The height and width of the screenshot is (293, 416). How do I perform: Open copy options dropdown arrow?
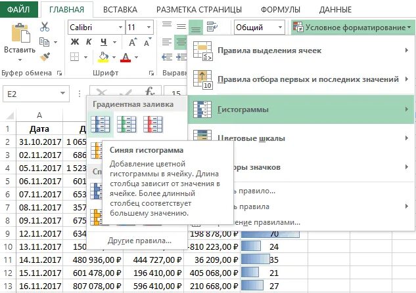55,42
